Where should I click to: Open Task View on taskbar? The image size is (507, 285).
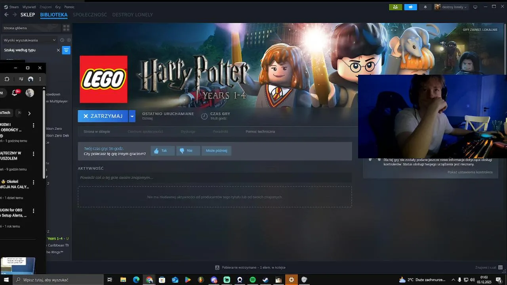coord(110,280)
